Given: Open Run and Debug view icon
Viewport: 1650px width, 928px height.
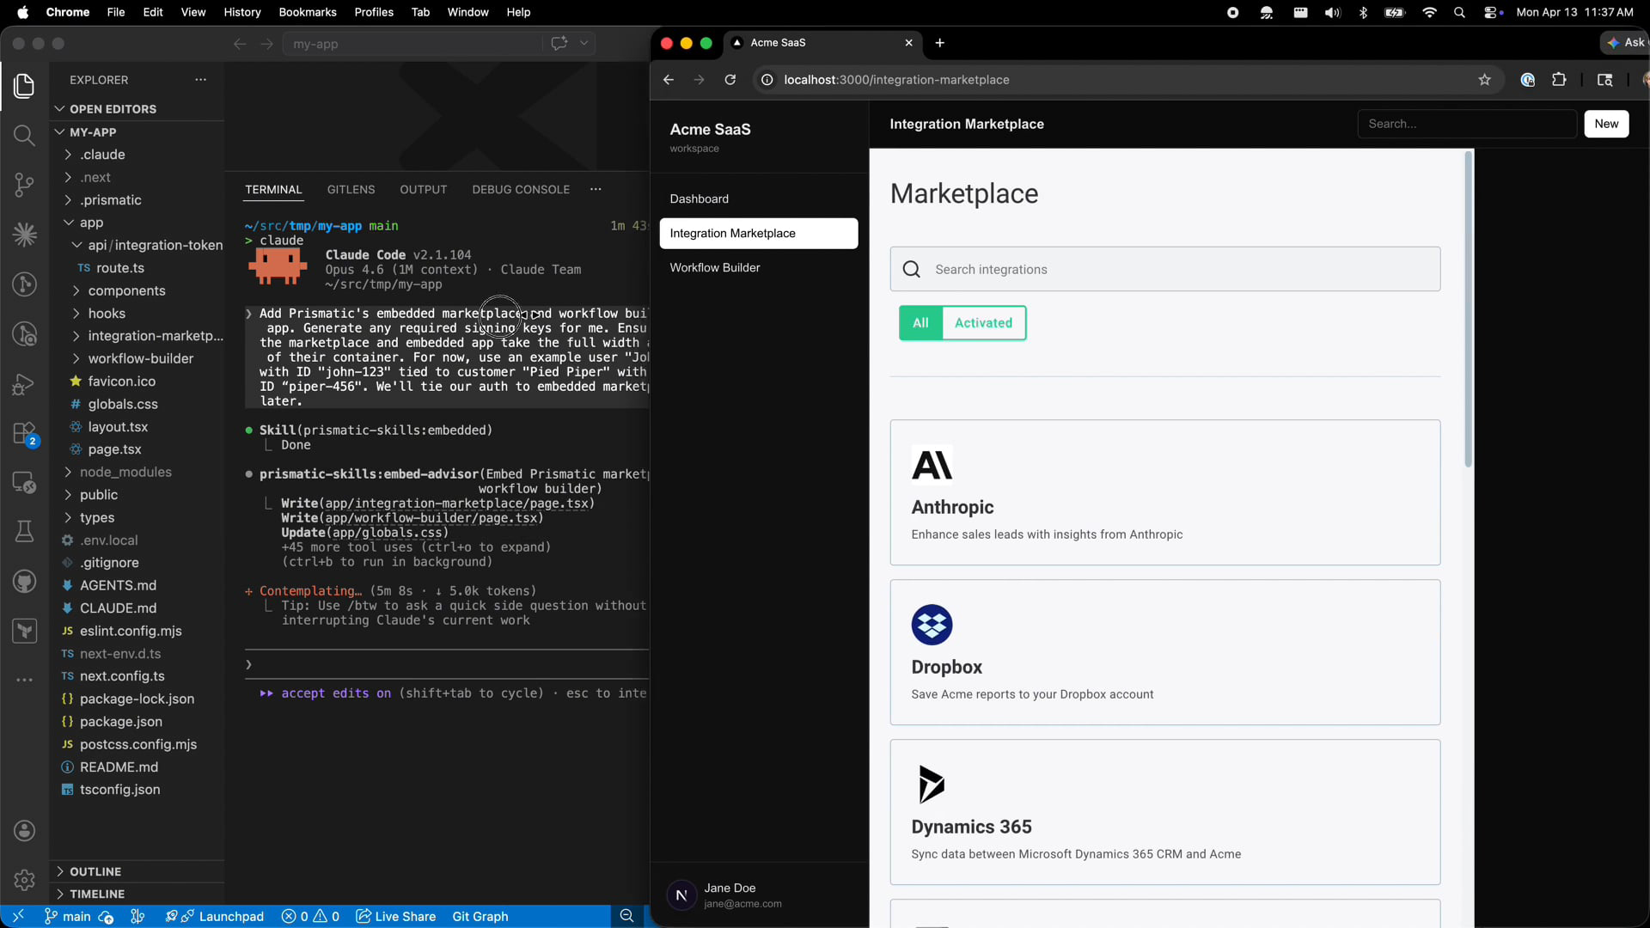Looking at the screenshot, I should (x=24, y=384).
